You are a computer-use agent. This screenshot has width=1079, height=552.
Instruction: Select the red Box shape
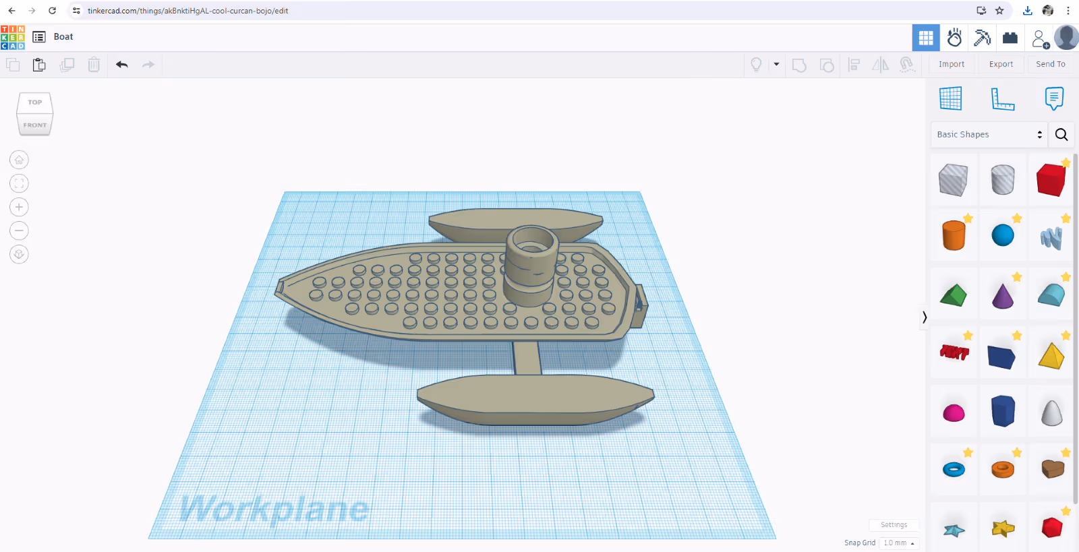(x=1051, y=180)
